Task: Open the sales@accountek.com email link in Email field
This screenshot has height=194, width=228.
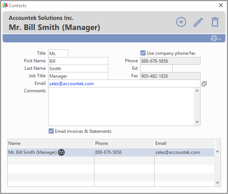Action: pyautogui.click(x=71, y=84)
